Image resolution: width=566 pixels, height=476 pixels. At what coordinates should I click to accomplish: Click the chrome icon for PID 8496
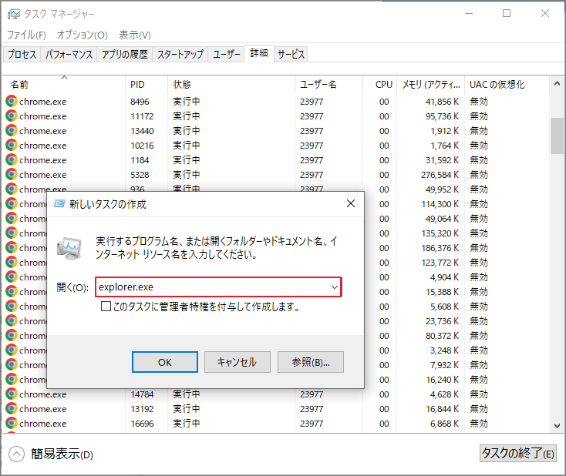click(x=12, y=102)
